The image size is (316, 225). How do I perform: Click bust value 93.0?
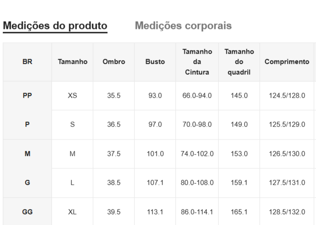155,96
